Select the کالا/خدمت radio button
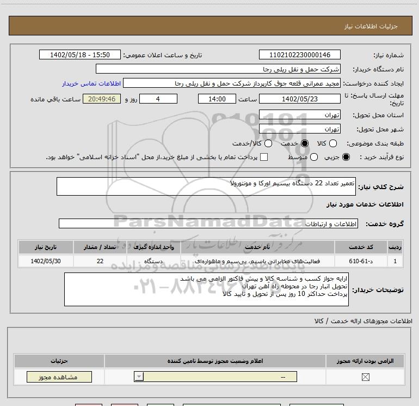This screenshot has height=406, width=419. [x=268, y=143]
